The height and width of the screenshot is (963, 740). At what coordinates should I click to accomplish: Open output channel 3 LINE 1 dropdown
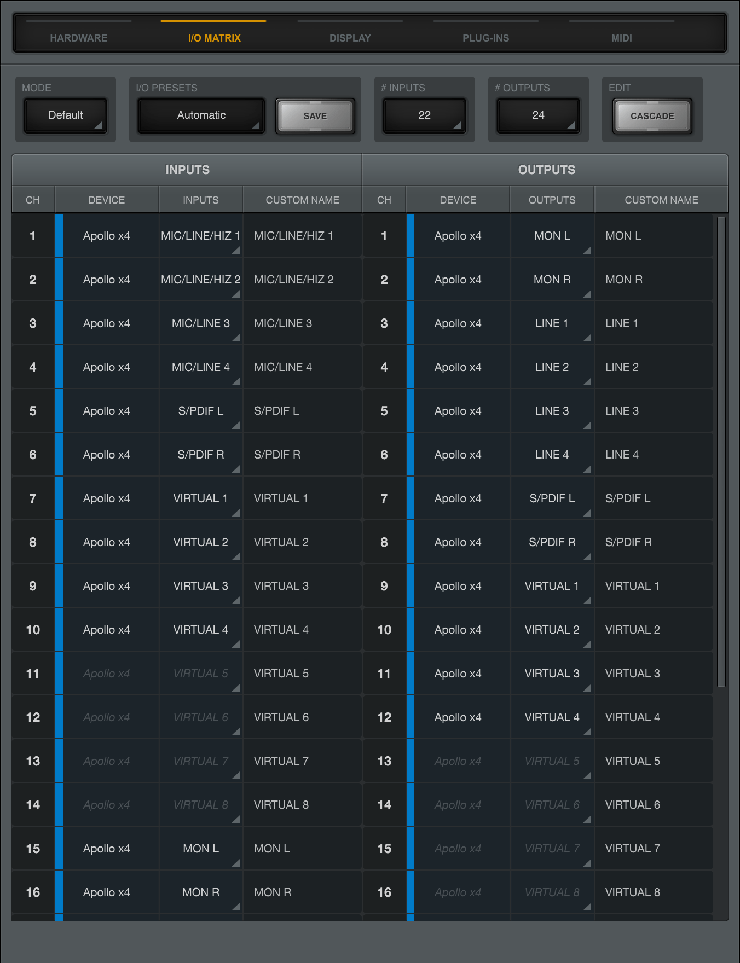(x=552, y=323)
